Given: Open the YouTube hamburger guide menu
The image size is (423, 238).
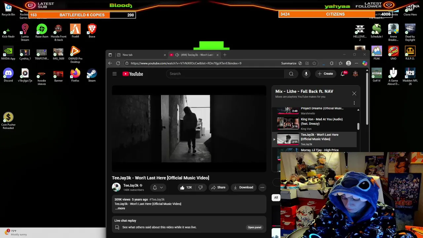Looking at the screenshot, I should (114, 74).
